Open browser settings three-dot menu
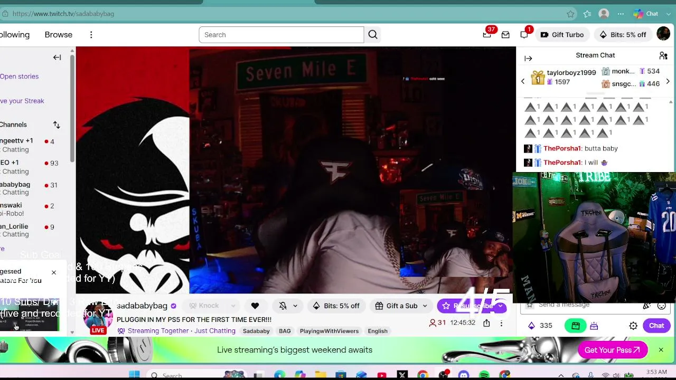676x380 pixels. pos(621,14)
